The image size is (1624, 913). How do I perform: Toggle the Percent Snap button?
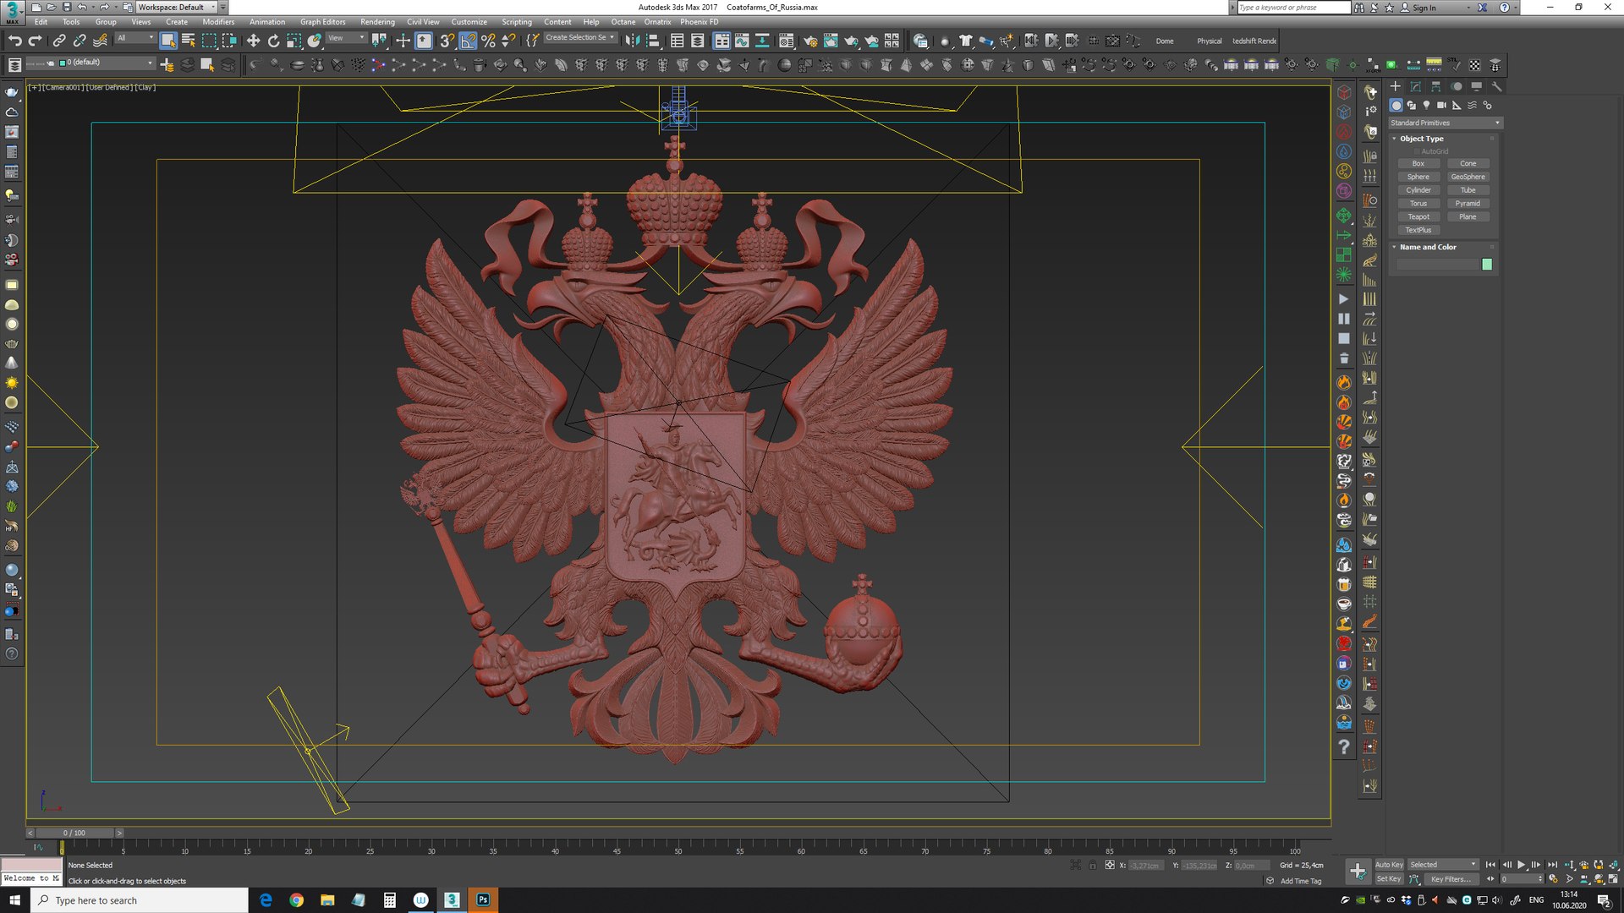point(487,41)
